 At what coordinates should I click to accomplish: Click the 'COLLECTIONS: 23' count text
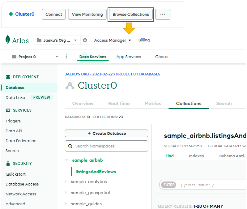click(x=108, y=117)
